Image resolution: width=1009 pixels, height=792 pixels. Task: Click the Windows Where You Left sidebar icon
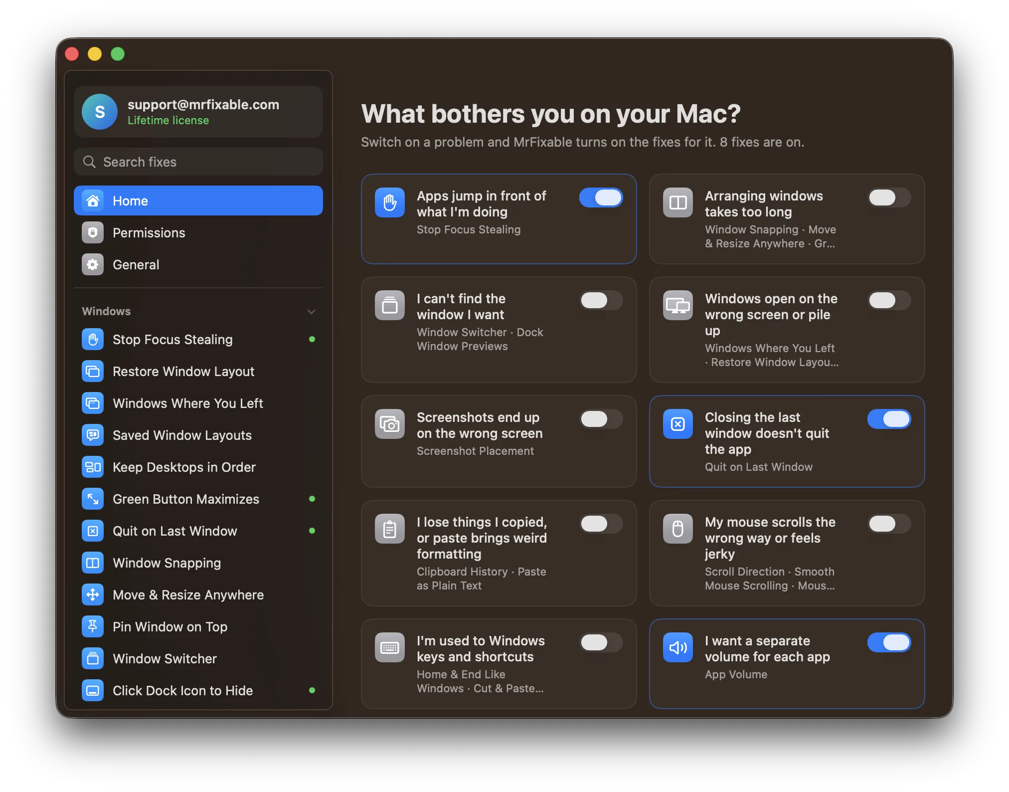click(x=93, y=403)
